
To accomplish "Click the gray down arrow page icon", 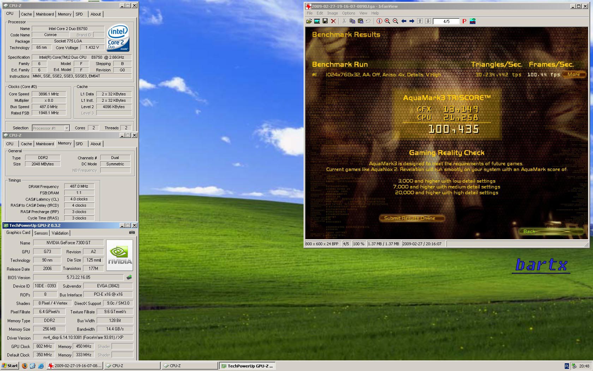I will (428, 21).
